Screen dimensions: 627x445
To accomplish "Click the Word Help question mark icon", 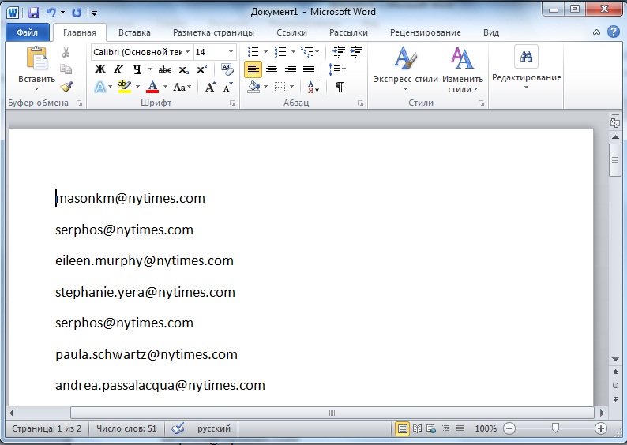I will coord(613,32).
